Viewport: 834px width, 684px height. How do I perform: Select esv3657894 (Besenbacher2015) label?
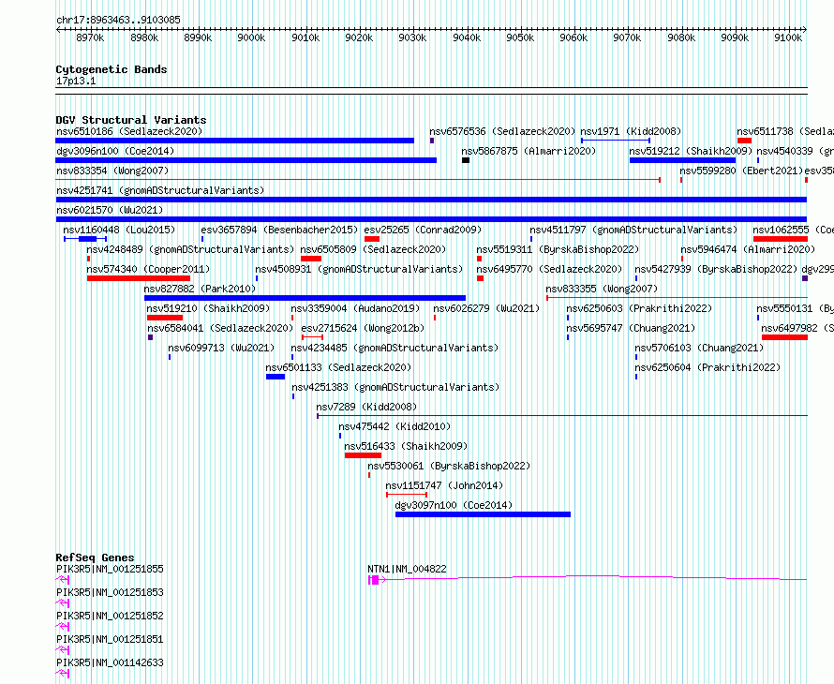pos(279,230)
